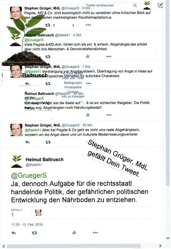Click the horizontal scrollbar right arrow
This screenshot has width=171, height=249.
coord(160,246)
